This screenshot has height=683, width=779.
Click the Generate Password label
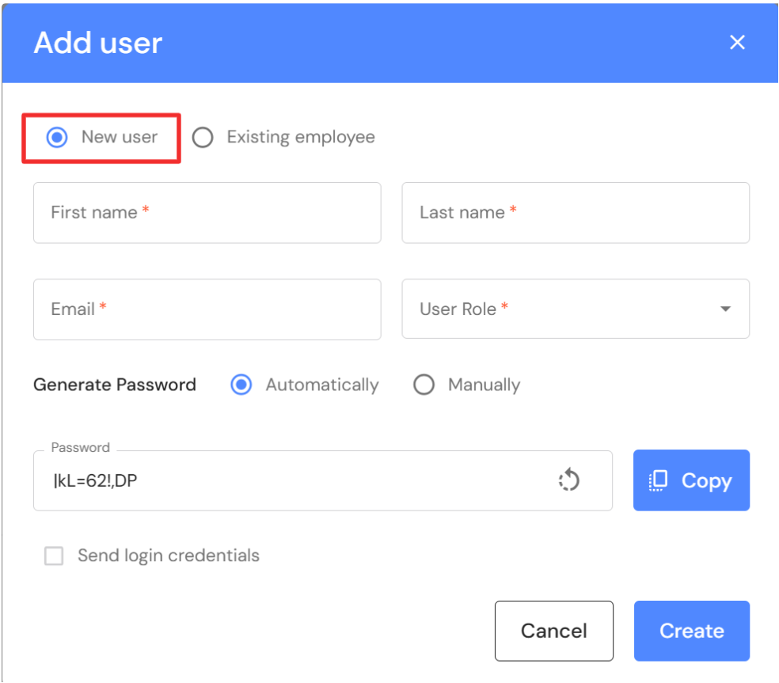point(115,385)
